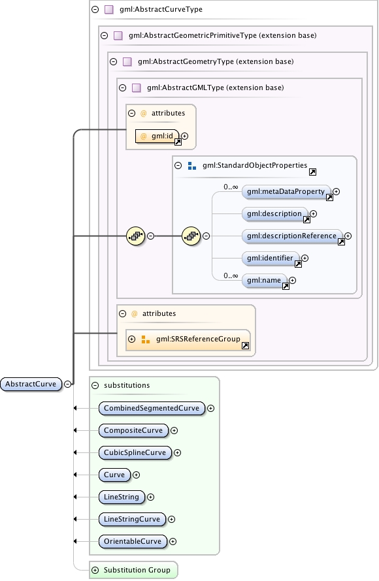Select the LineStringCurve element
Viewport: 379px width, 581px height.
pos(132,520)
